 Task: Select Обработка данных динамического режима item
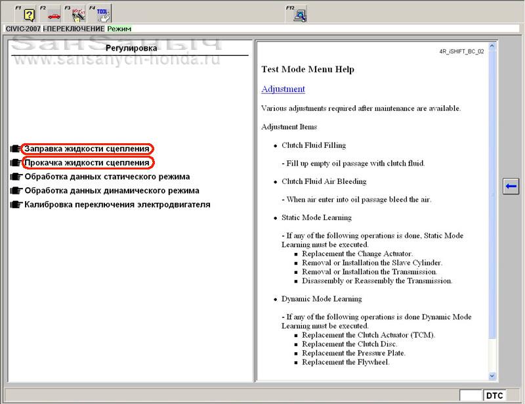click(112, 191)
